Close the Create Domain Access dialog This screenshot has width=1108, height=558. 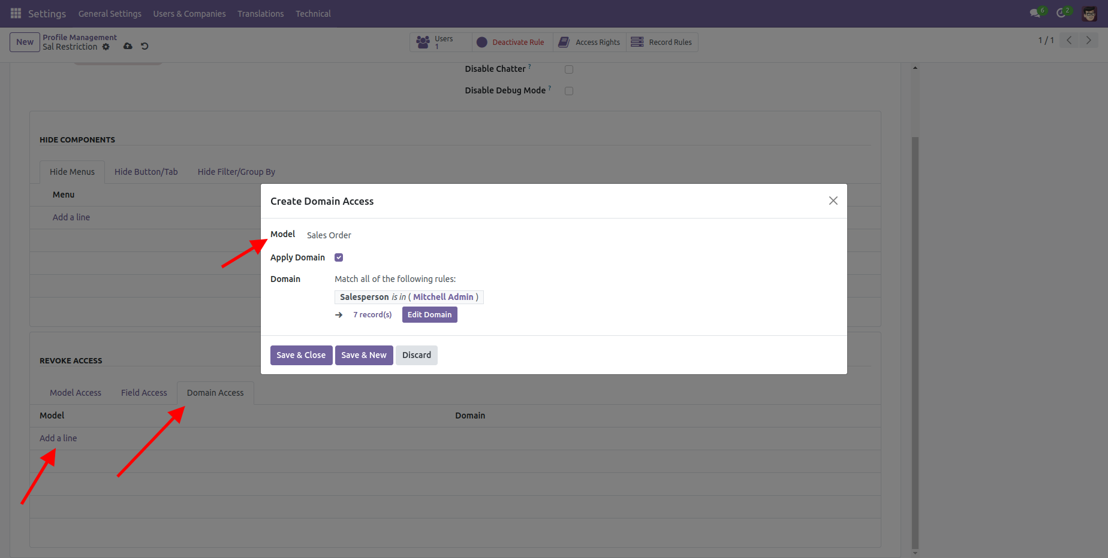[x=833, y=201]
